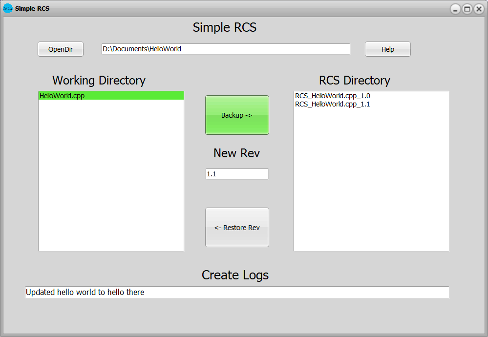Close the Simple RCS window
488x337 pixels.
479,9
